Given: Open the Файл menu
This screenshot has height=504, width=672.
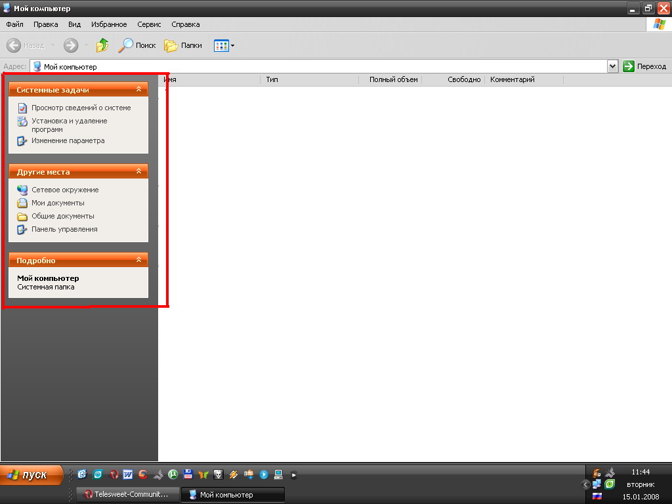Looking at the screenshot, I should click(x=14, y=24).
